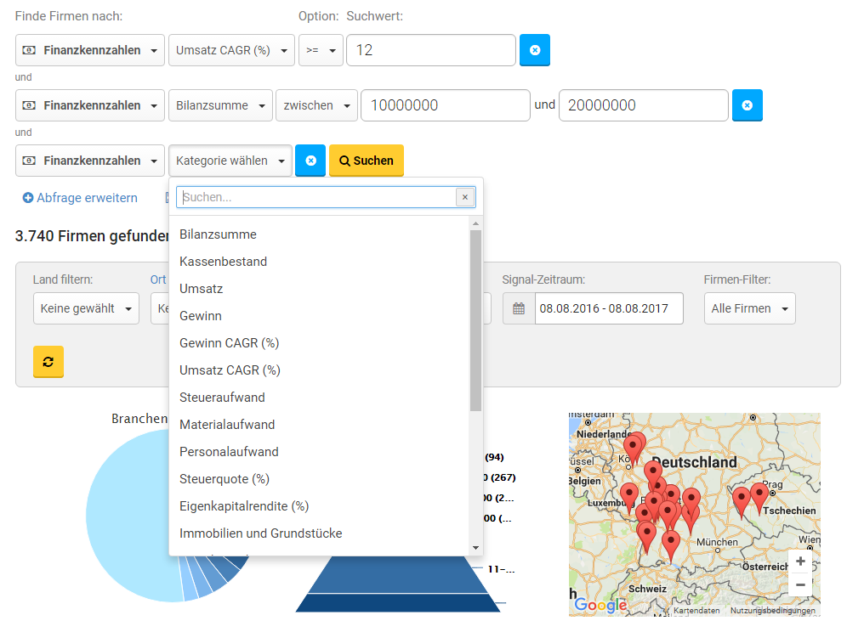Open the >= operator dropdown

tap(321, 50)
